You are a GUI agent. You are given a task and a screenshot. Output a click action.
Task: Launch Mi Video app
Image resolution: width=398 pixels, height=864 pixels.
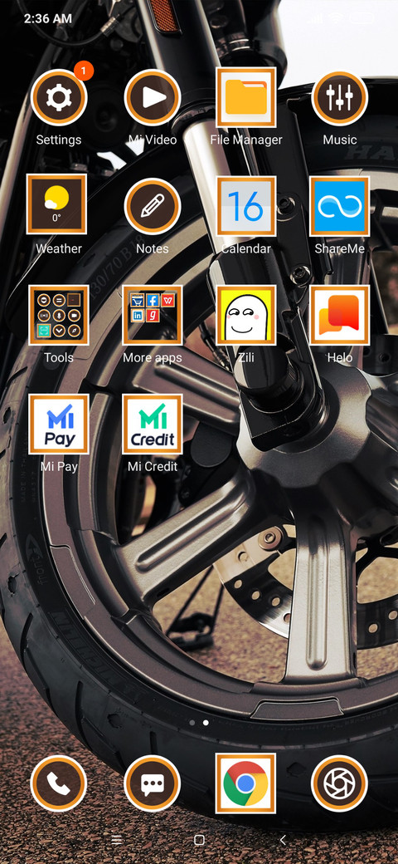click(x=153, y=98)
